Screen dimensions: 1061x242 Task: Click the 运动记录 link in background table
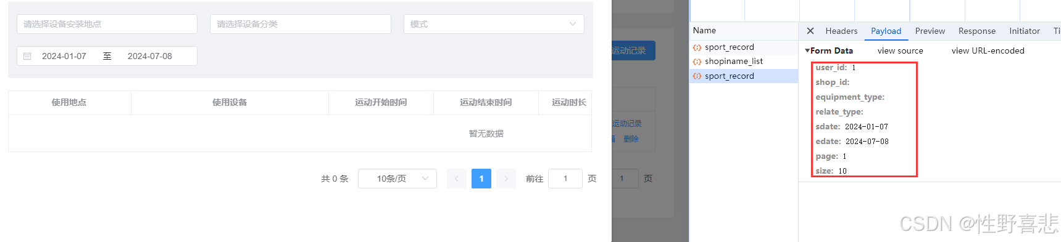(627, 124)
